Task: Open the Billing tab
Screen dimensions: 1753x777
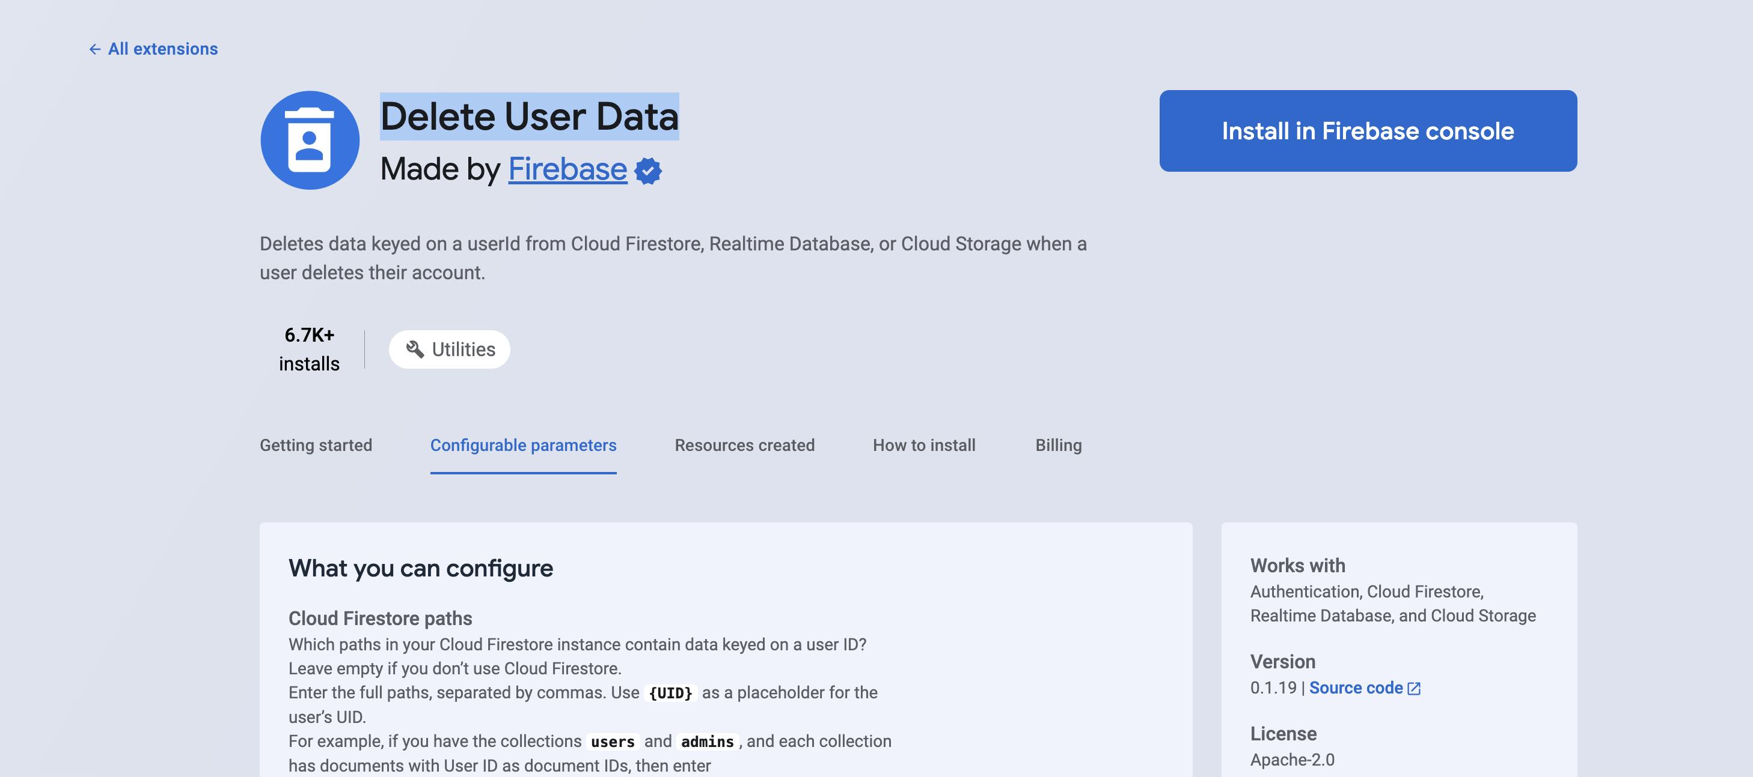Action: point(1058,446)
